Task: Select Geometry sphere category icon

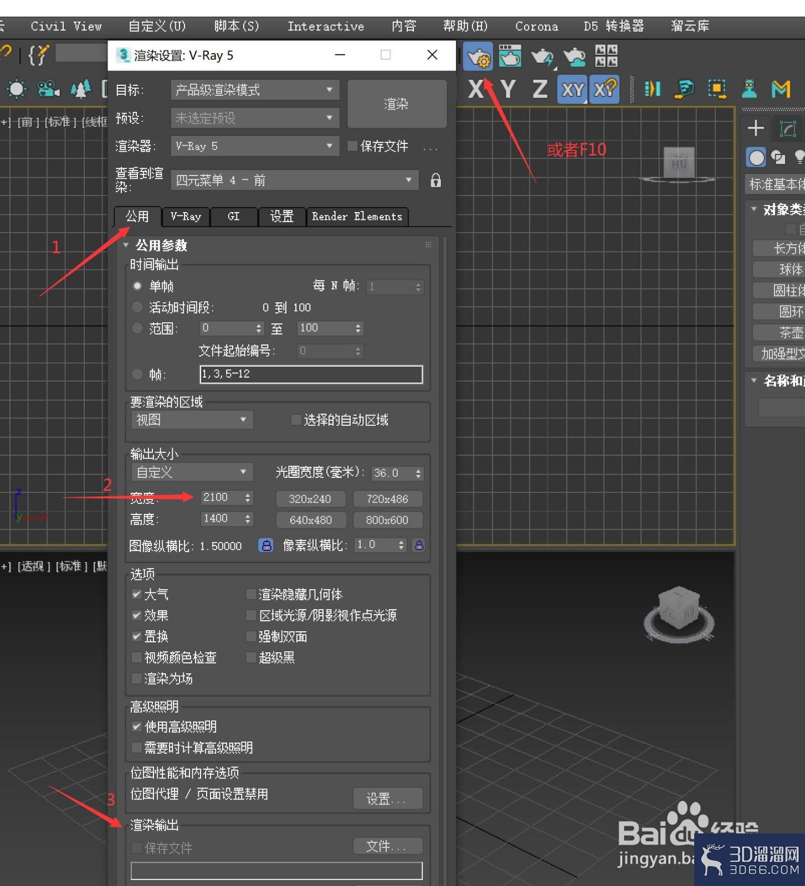Action: click(x=756, y=158)
